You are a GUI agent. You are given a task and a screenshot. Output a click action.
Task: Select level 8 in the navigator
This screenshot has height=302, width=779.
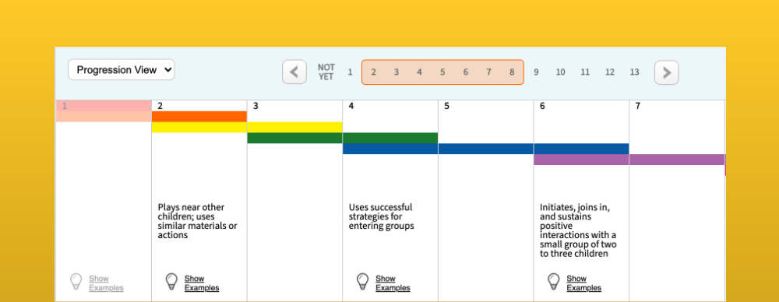click(512, 72)
